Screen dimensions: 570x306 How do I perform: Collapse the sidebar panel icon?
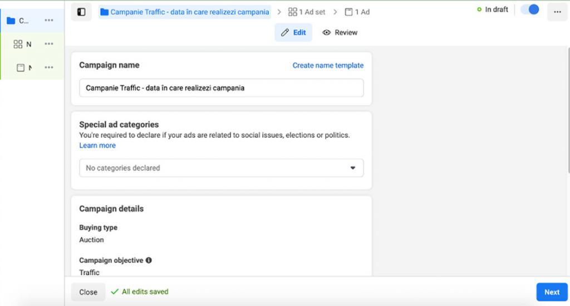(x=81, y=12)
